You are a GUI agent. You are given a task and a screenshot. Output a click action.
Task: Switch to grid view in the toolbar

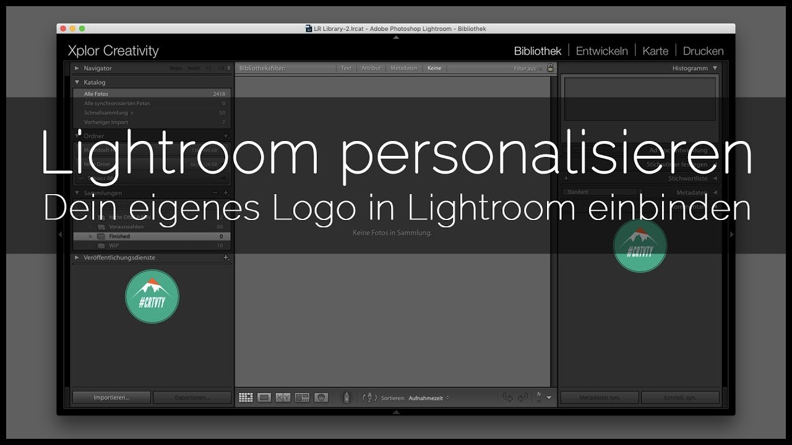tap(246, 397)
